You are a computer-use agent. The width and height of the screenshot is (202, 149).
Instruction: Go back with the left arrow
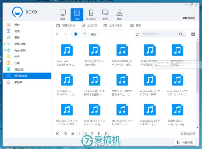[57, 34]
